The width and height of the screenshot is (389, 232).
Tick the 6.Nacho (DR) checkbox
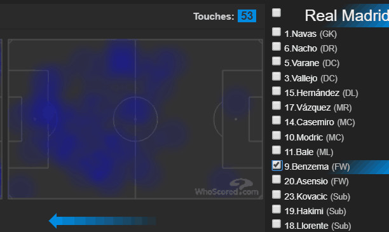pos(276,46)
